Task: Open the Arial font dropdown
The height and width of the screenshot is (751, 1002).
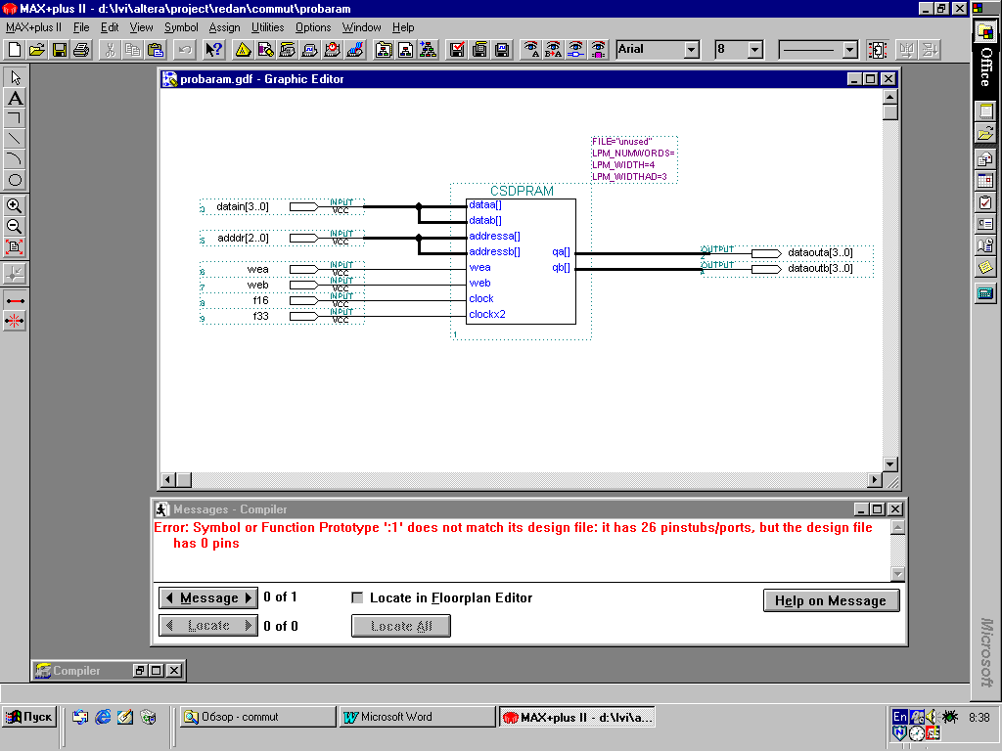Action: point(692,50)
